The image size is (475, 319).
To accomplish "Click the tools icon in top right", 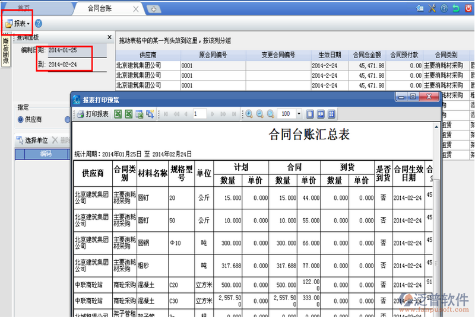I will point(432,8).
